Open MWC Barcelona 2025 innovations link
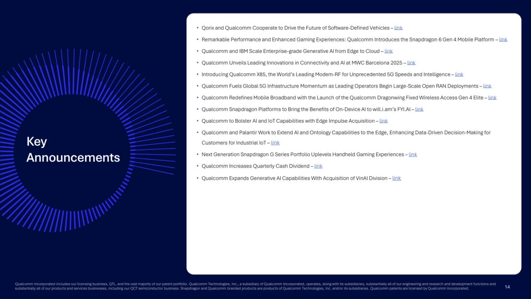This screenshot has height=299, width=531. pos(411,63)
